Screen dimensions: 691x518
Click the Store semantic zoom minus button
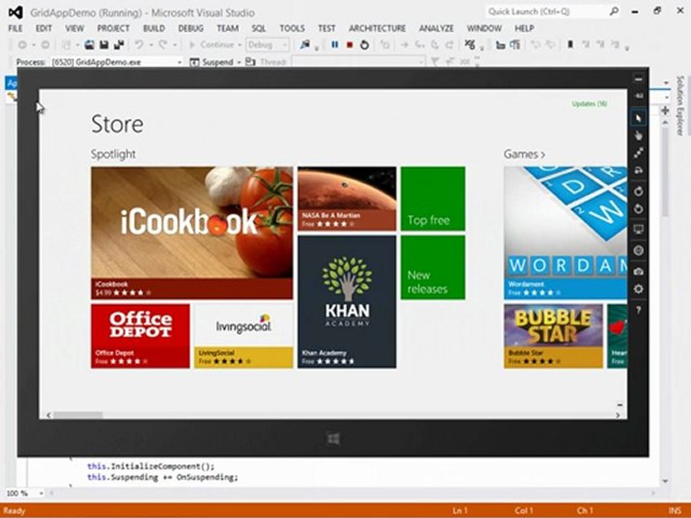[620, 404]
